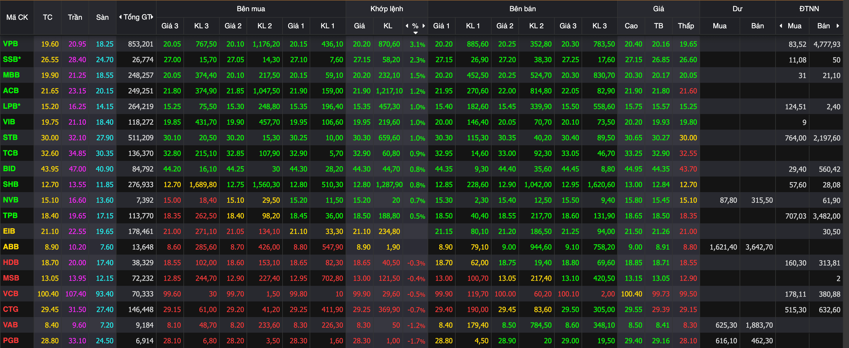This screenshot has height=348, width=849.
Task: Click BID floor price 40.90
Action: [104, 169]
